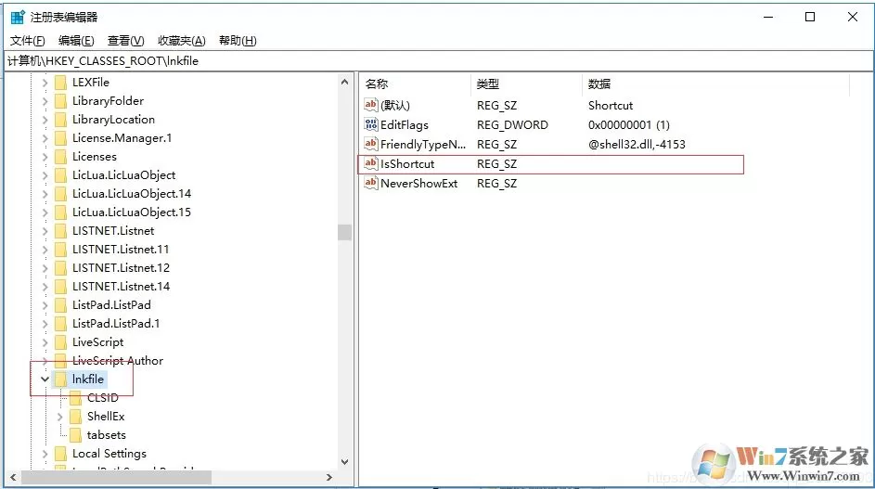This screenshot has width=875, height=489.
Task: Click the (默认) string value icon
Action: (x=370, y=105)
